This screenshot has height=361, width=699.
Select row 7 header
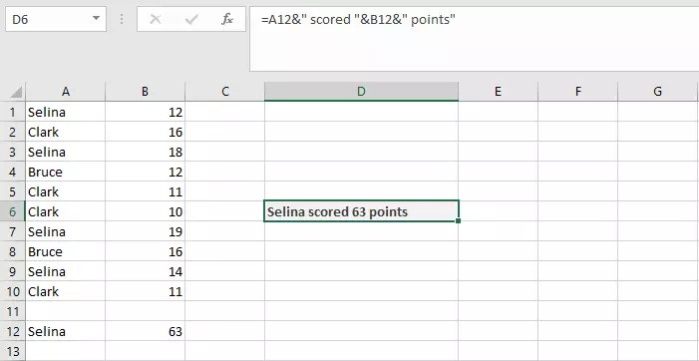click(13, 231)
